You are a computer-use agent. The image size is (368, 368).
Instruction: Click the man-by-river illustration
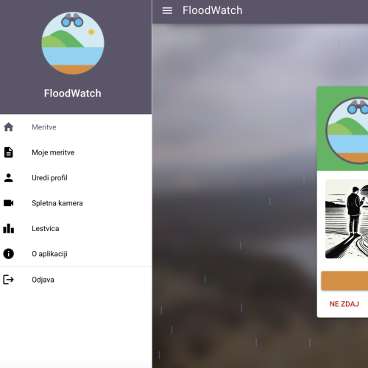(x=347, y=219)
